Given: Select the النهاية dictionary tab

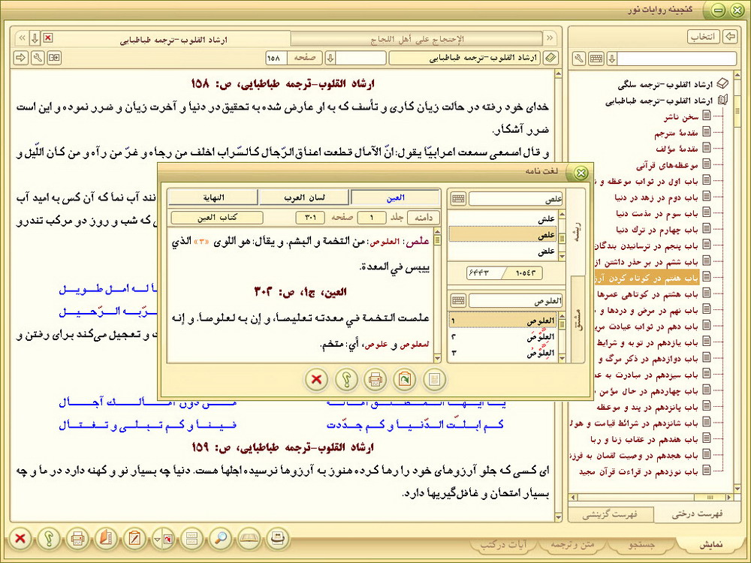Looking at the screenshot, I should [x=213, y=197].
